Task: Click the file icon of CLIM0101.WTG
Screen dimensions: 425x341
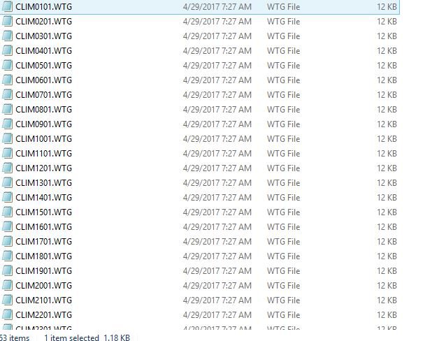Action: click(x=7, y=6)
